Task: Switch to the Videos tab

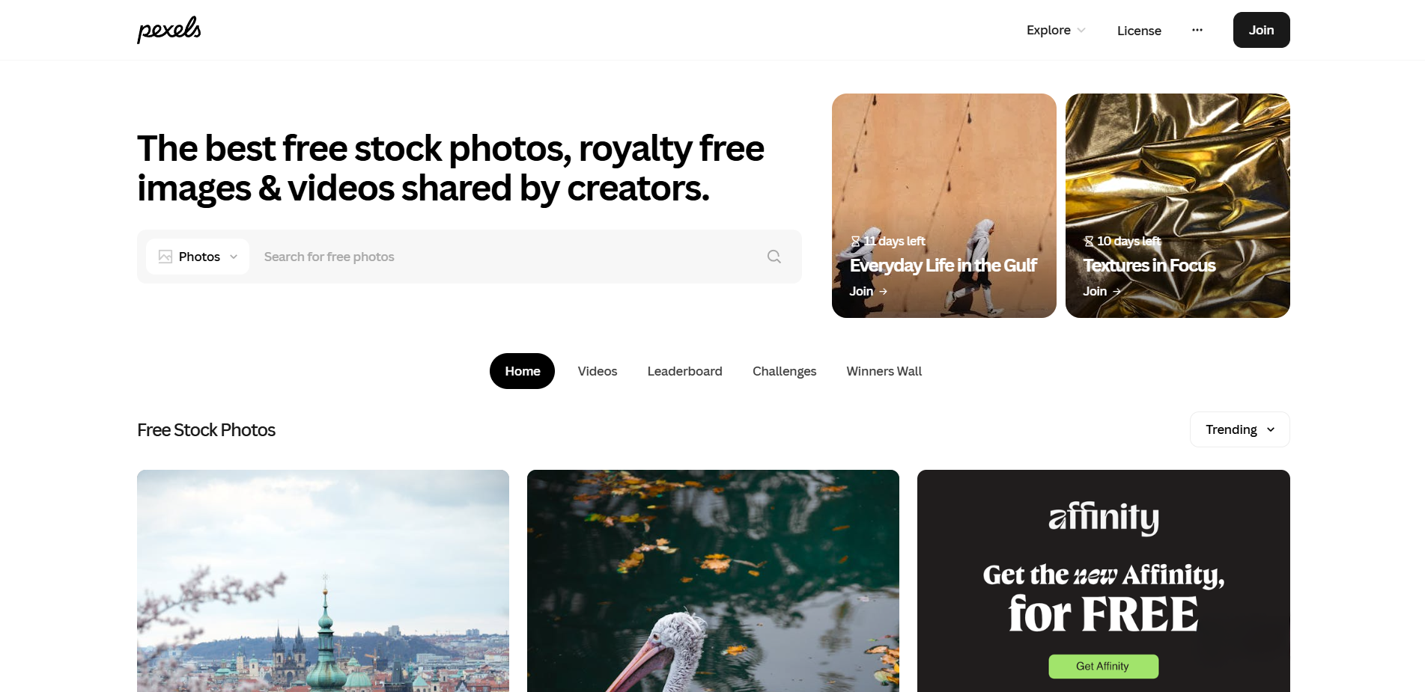Action: [598, 371]
